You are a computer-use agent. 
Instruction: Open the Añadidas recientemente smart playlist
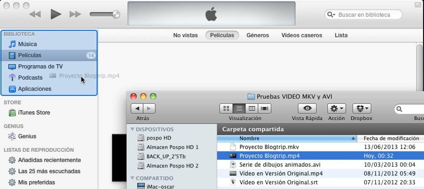(49, 160)
